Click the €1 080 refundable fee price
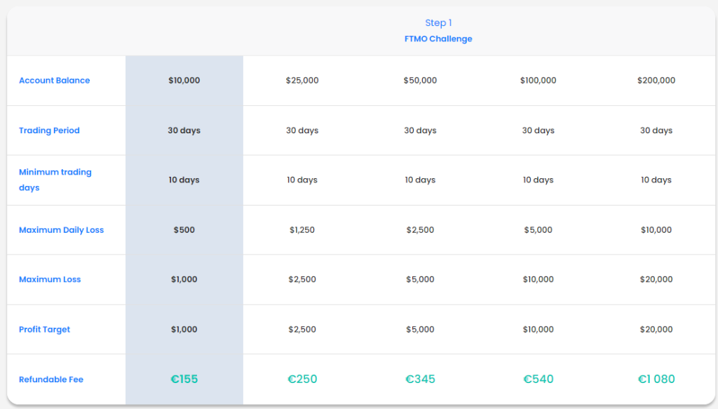This screenshot has height=409, width=718. 656,379
